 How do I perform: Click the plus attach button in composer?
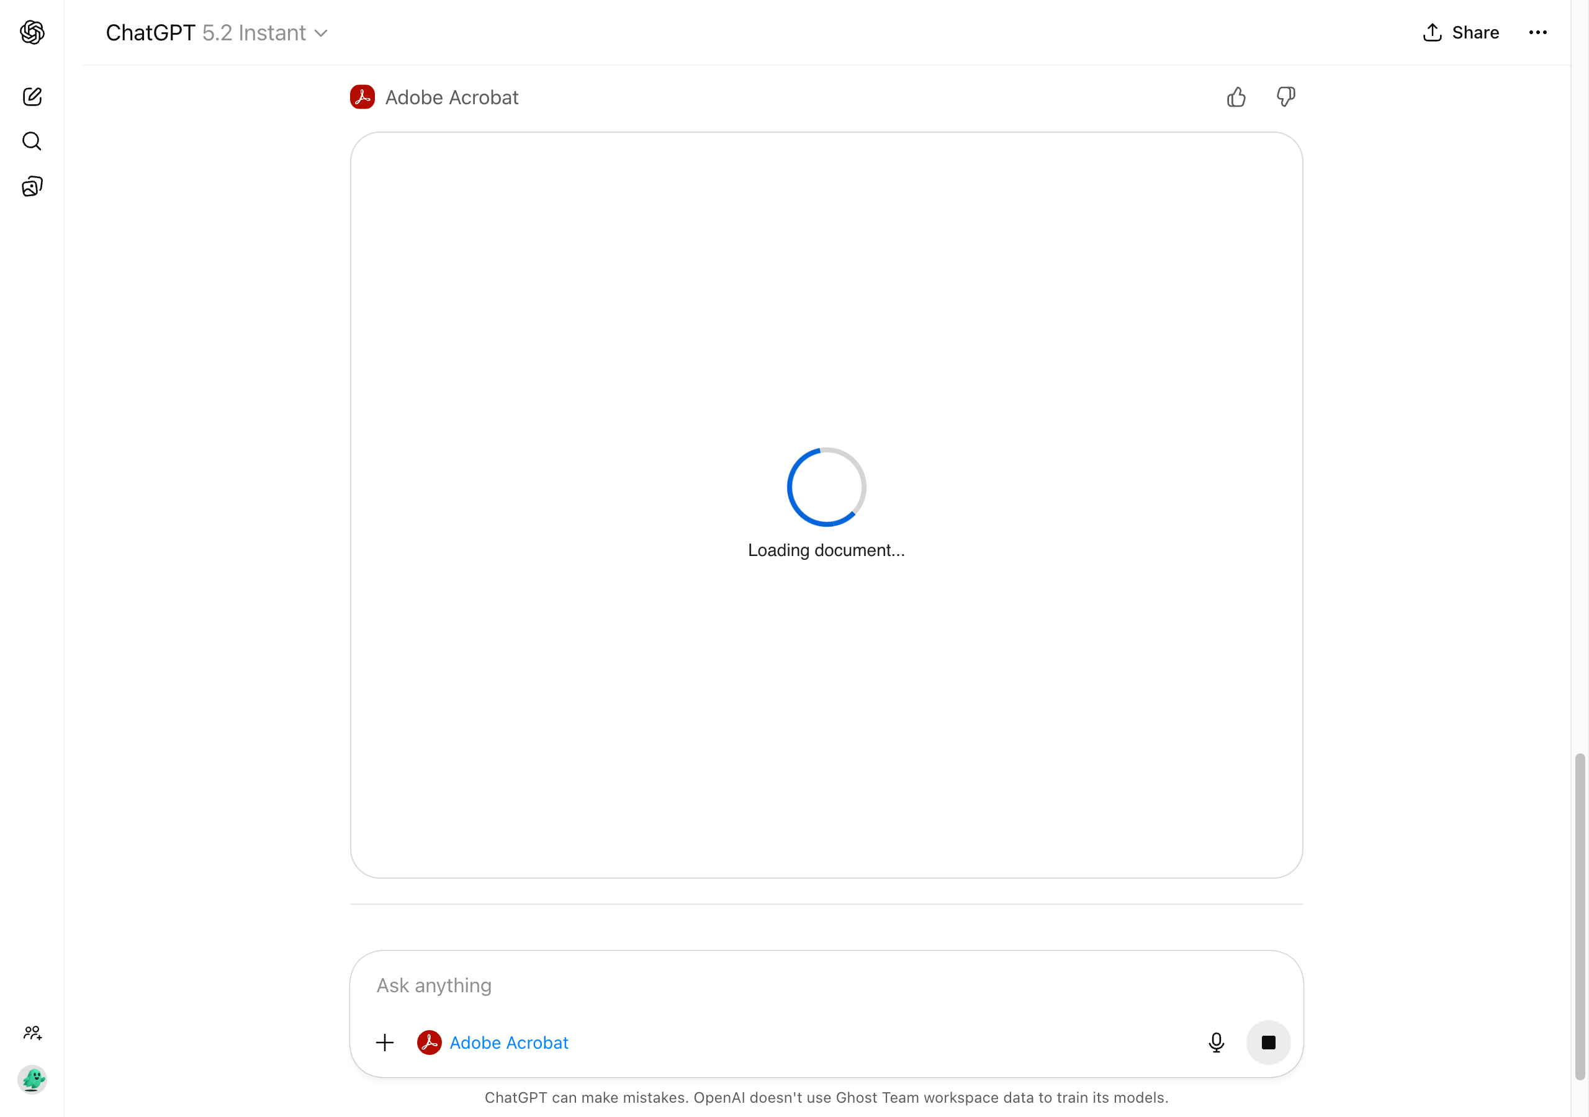coord(385,1043)
